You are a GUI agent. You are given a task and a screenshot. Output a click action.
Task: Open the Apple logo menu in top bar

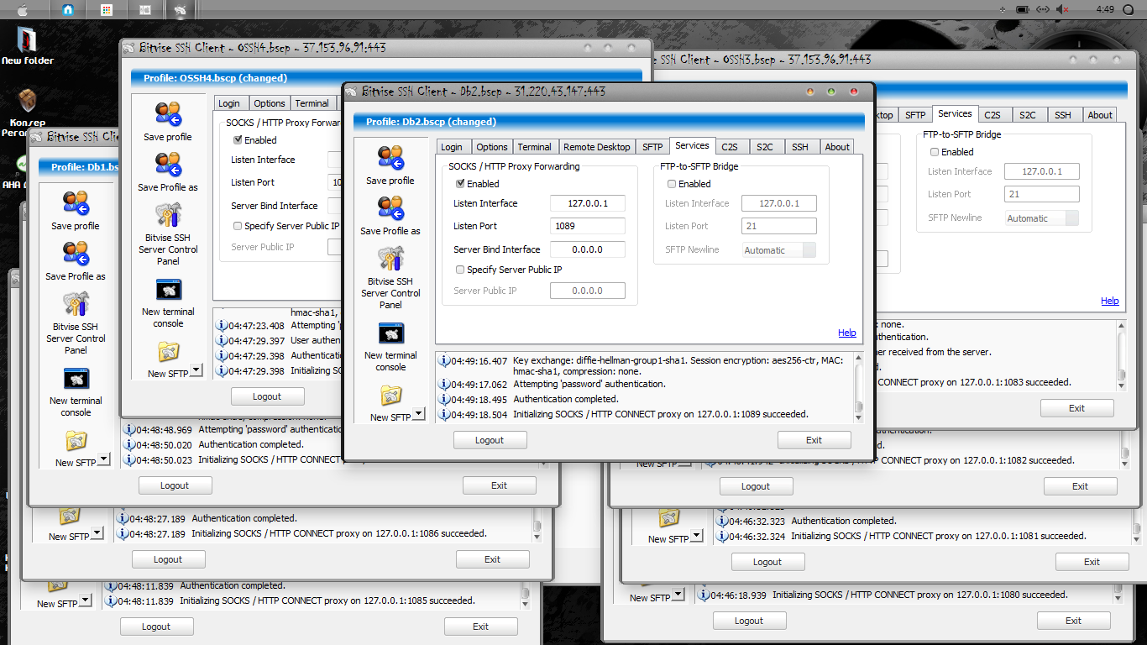23,9
